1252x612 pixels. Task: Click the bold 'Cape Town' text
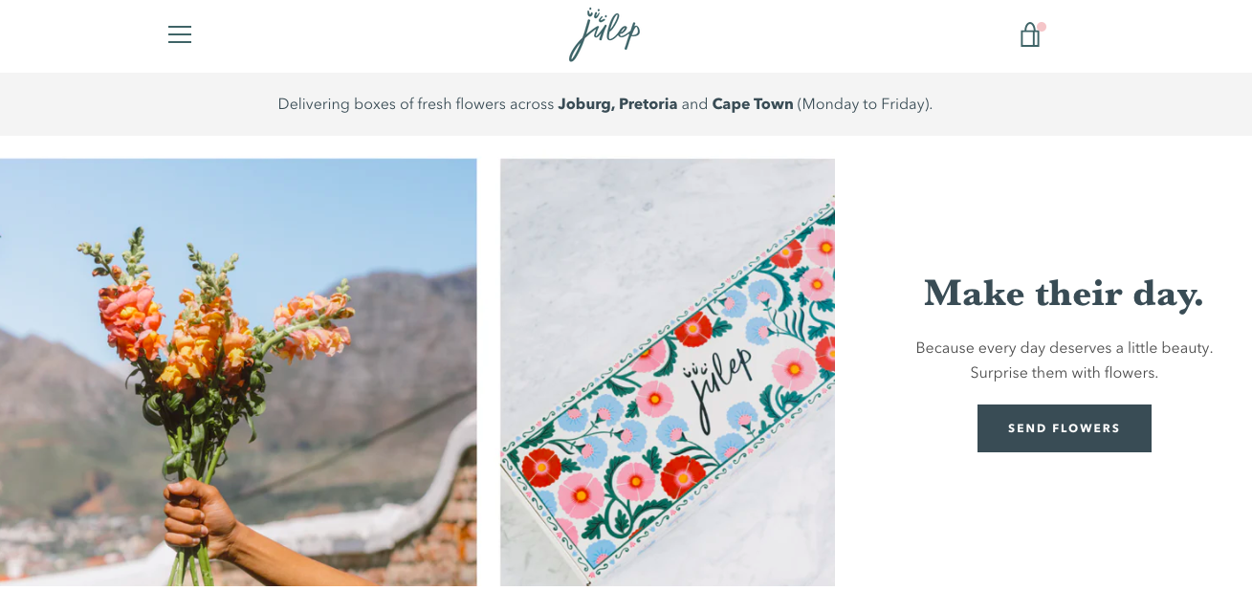pos(753,104)
